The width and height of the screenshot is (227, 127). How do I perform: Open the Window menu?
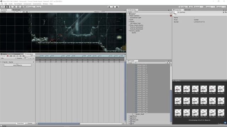pyautogui.click(x=45, y=4)
